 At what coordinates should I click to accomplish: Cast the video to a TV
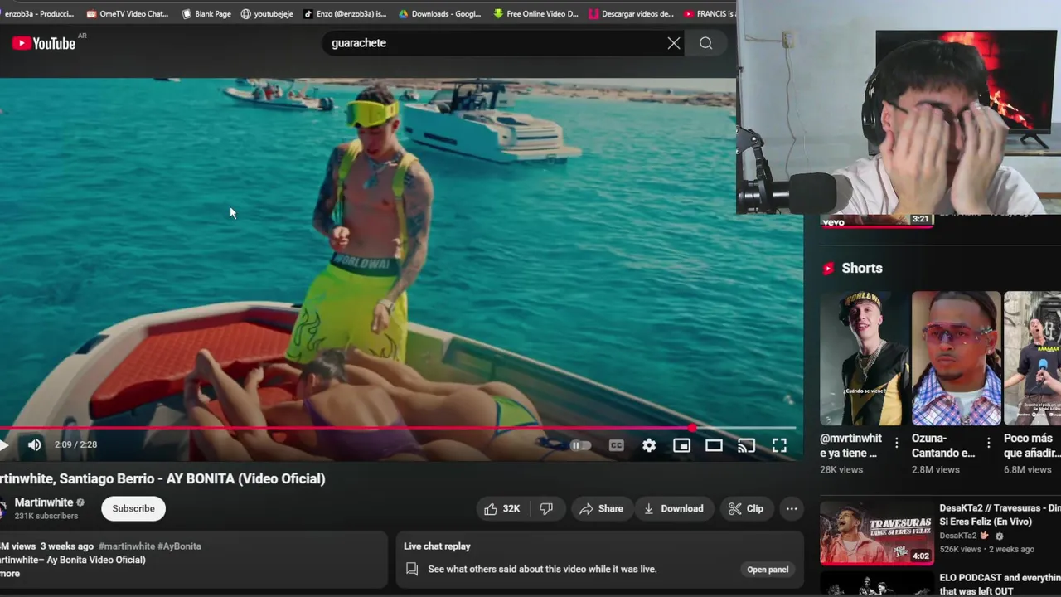coord(747,445)
